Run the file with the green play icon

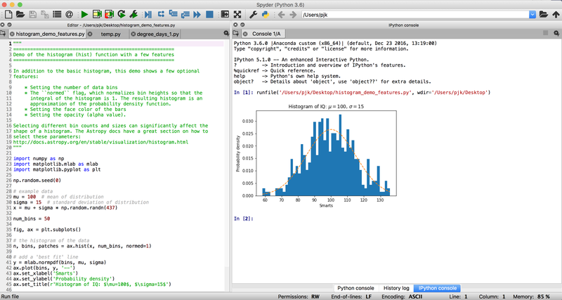(84, 15)
